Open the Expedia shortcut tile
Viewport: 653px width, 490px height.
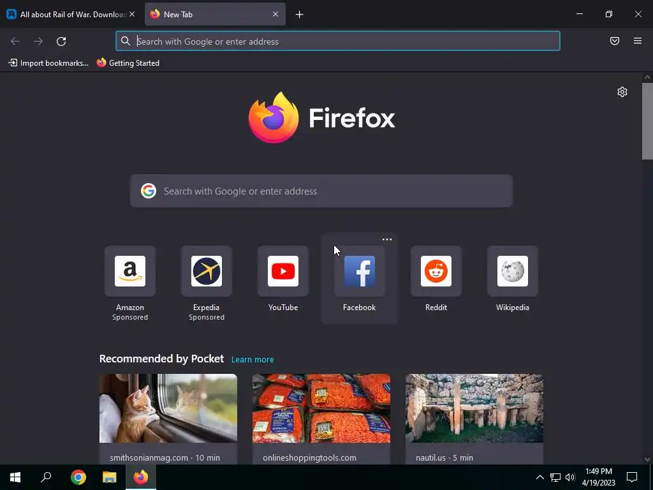(x=207, y=271)
